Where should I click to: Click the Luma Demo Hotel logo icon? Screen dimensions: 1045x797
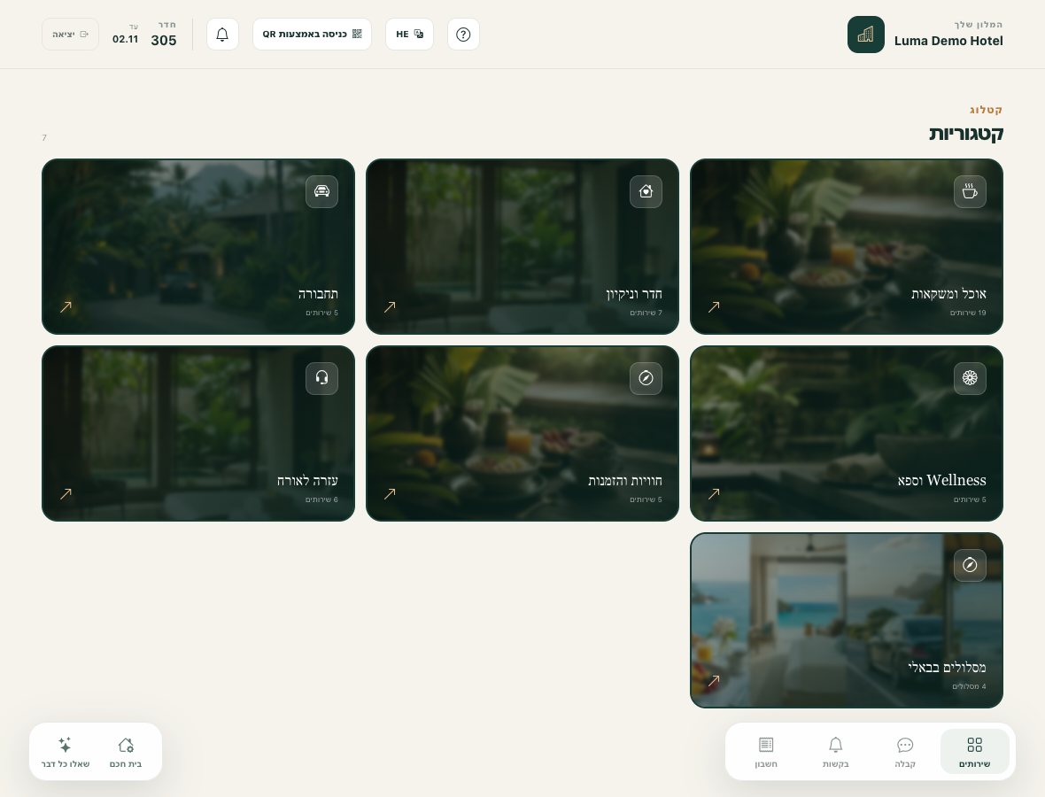866,35
